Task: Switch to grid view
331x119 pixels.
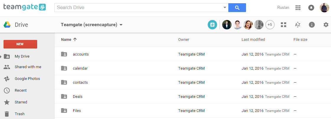Action: pos(284,25)
